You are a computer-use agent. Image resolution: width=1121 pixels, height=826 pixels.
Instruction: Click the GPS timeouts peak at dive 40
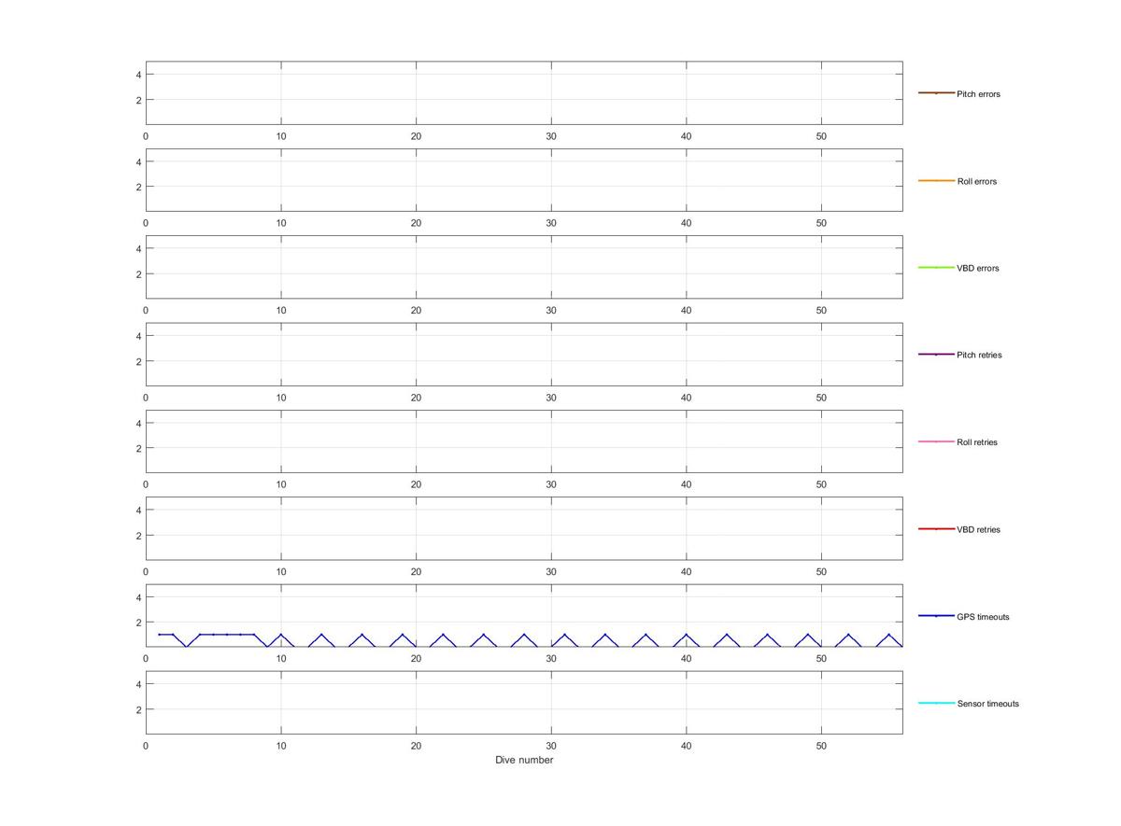tap(687, 635)
